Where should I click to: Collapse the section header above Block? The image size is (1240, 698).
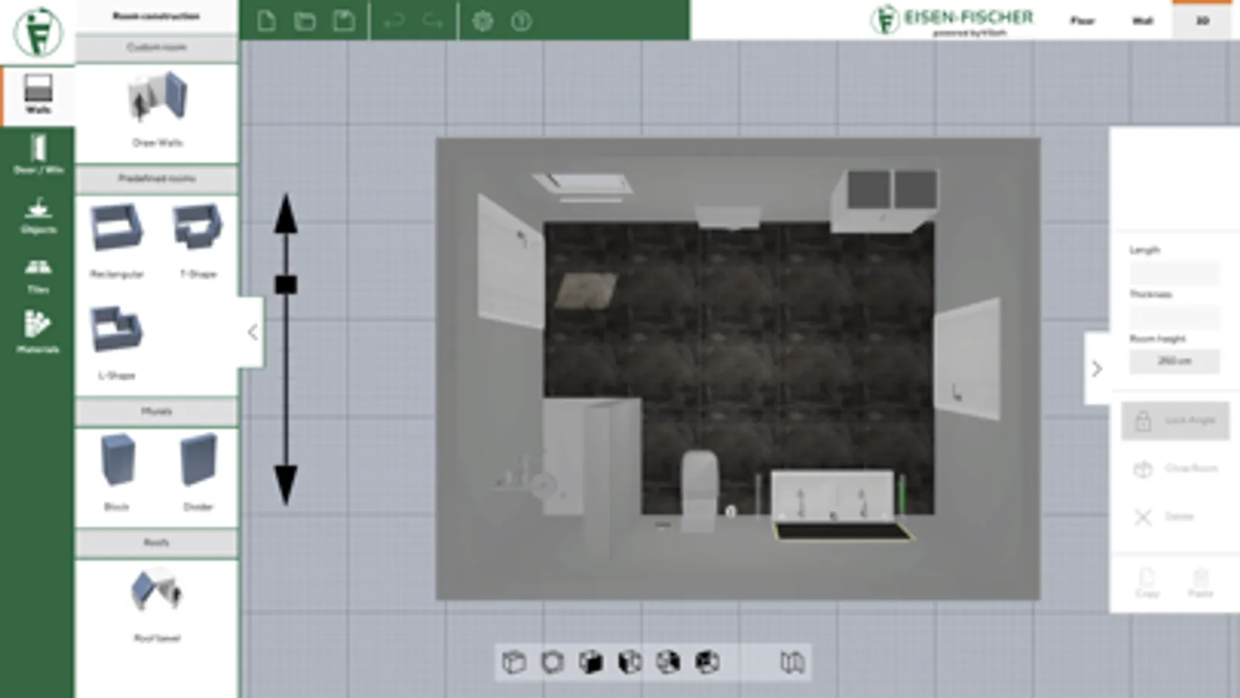tap(157, 411)
